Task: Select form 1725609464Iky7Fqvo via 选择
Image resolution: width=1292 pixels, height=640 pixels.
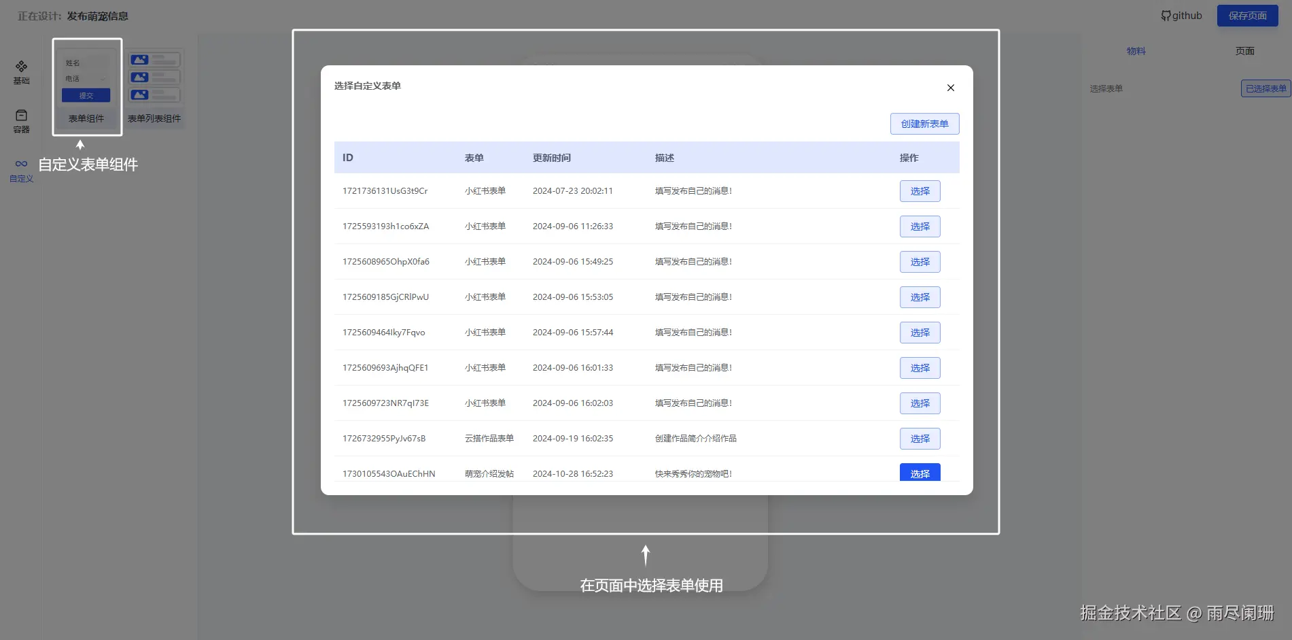Action: (x=920, y=333)
